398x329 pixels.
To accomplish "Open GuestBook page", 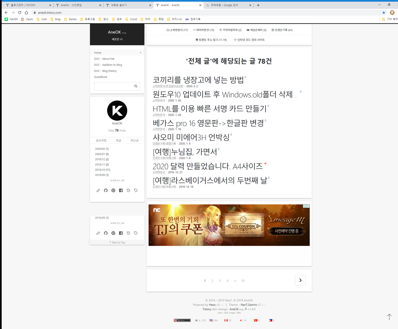I will coord(100,77).
